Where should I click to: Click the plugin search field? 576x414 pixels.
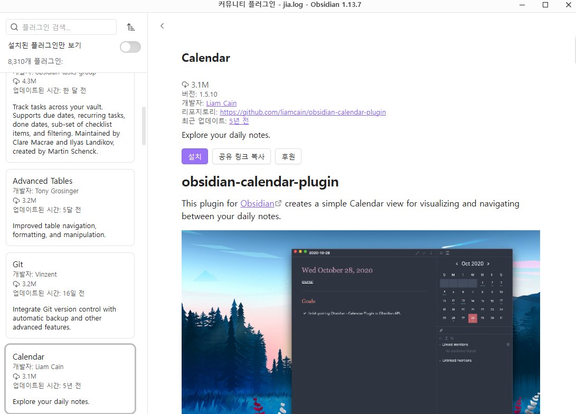61,27
